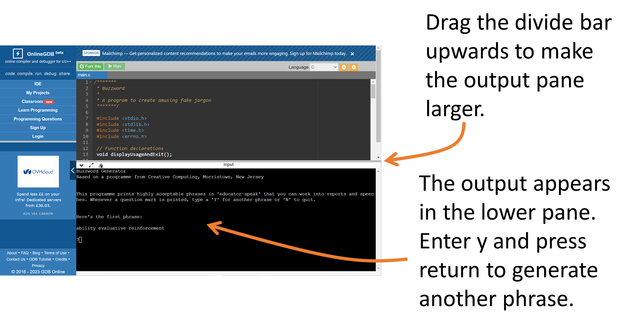Open the Language dropdown
Viewport: 634px width, 327px height.
tap(323, 67)
